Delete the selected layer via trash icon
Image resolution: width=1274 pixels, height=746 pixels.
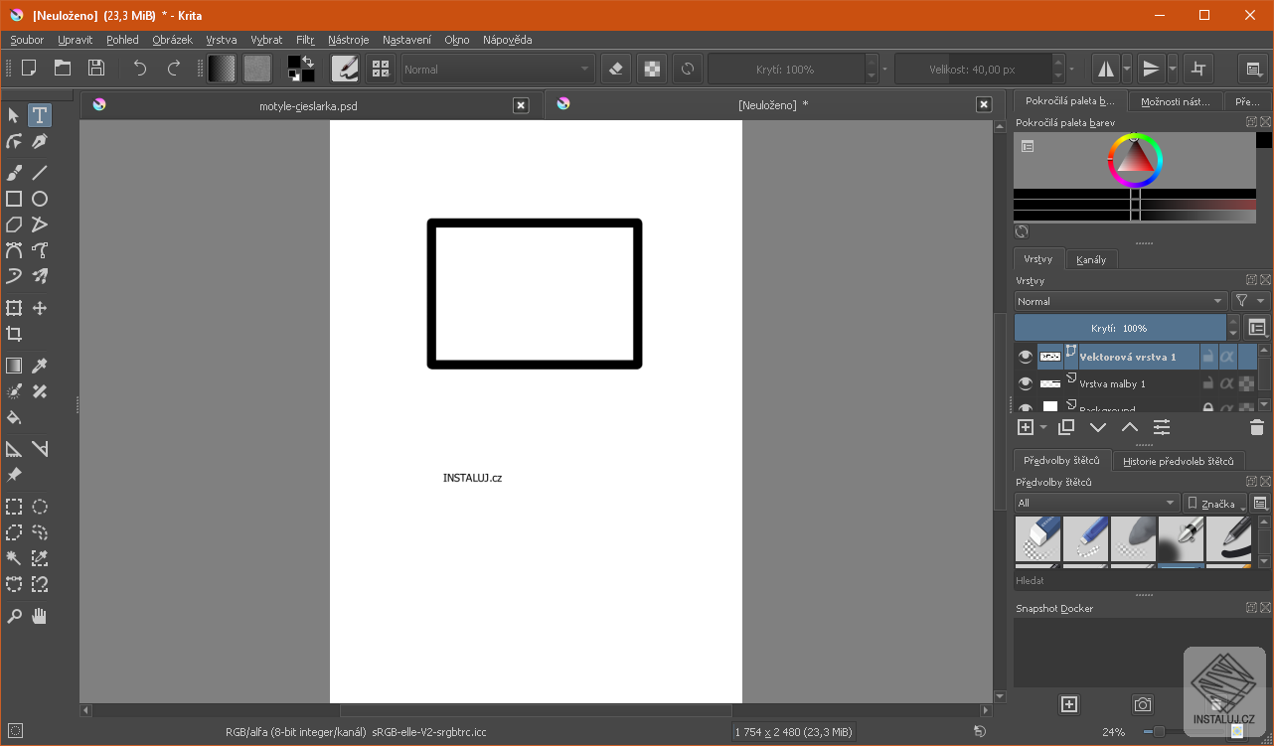point(1256,426)
